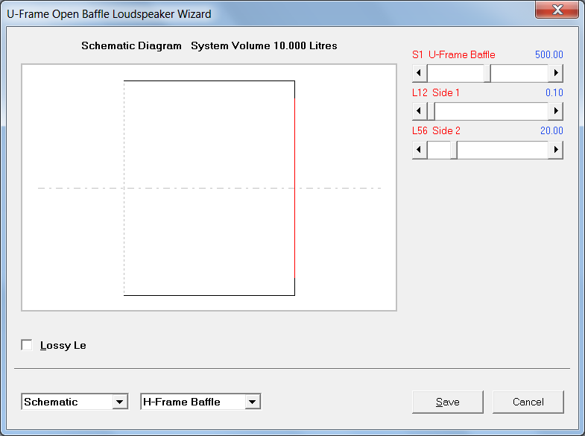Screen dimensions: 585x436
Task: Click the L56 Side 2 slider thumb
Action: click(454, 150)
